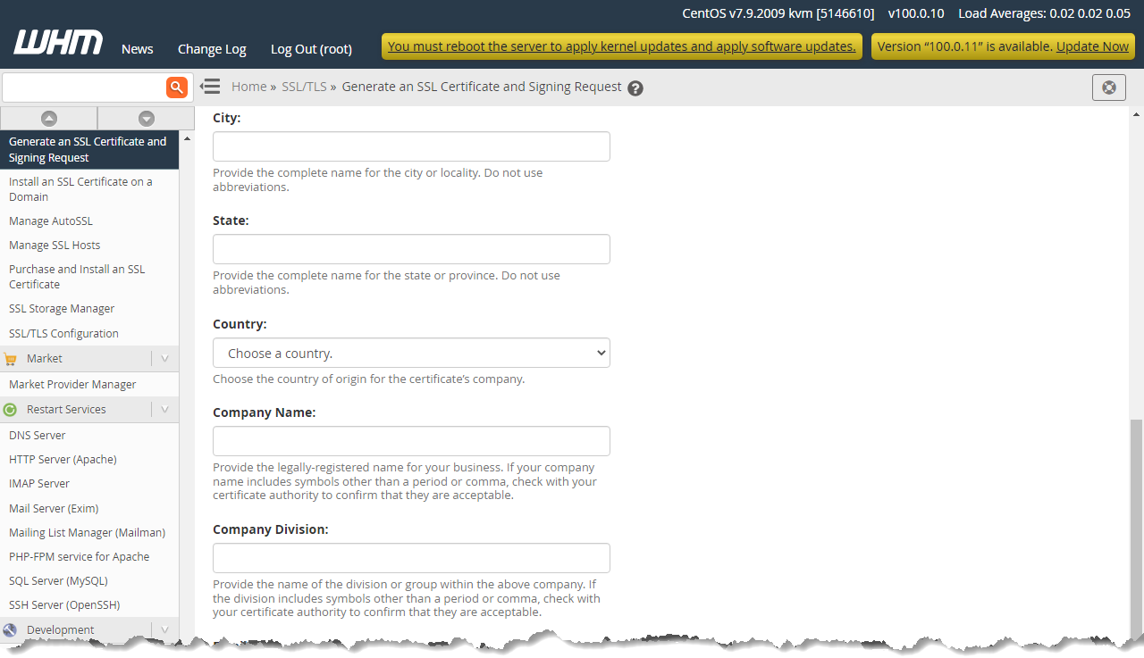The width and height of the screenshot is (1144, 658).
Task: Click the Restart Services section icon
Action: click(11, 409)
